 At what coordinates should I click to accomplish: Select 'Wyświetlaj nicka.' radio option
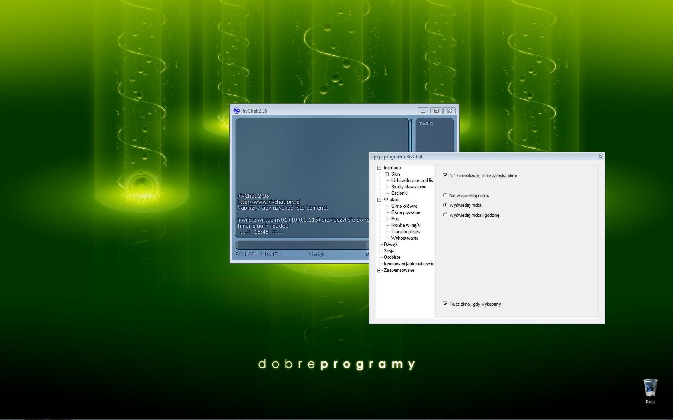click(x=445, y=205)
